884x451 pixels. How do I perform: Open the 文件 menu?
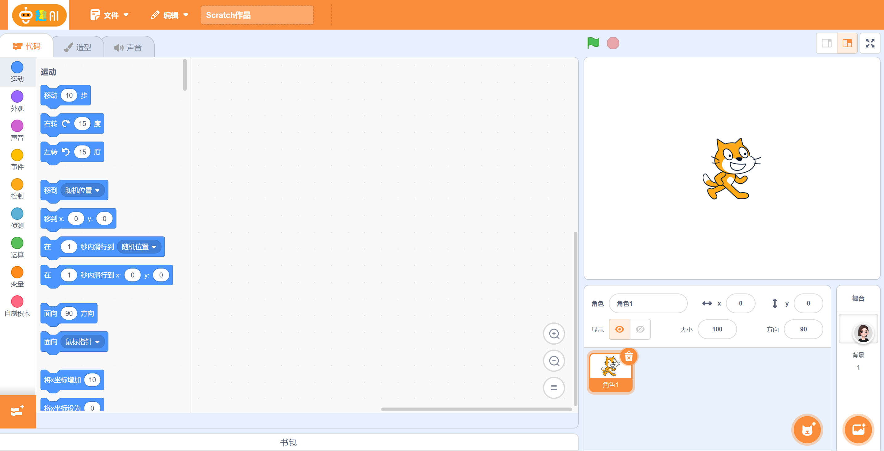point(109,15)
